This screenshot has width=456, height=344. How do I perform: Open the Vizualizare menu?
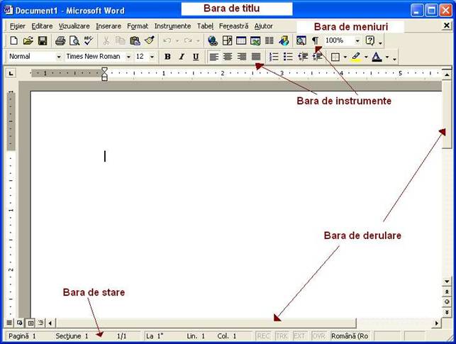coord(74,26)
